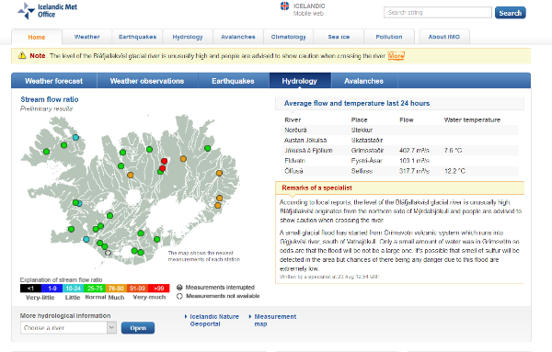552x352 pixels.
Task: Click the Search string input field
Action: [438, 13]
